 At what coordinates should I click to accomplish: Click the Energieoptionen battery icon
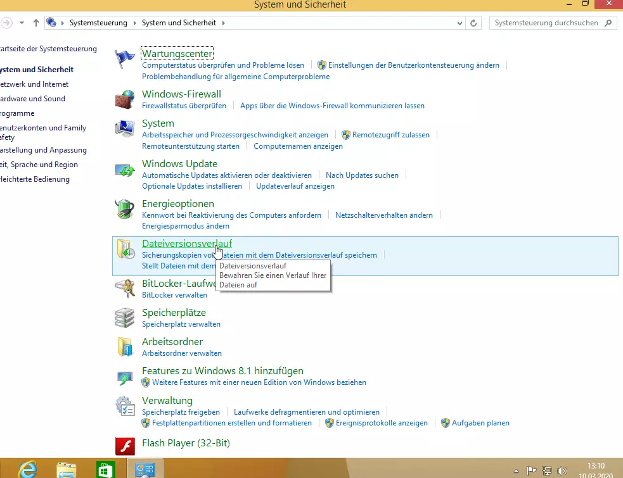125,209
